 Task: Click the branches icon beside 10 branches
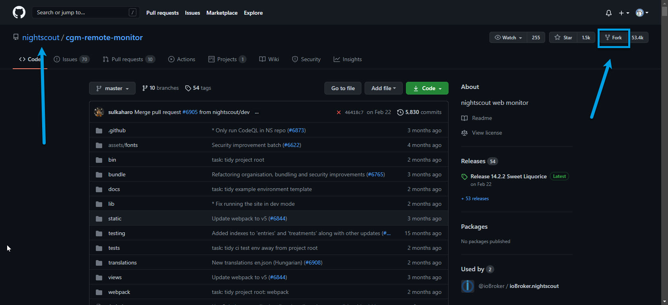pyautogui.click(x=145, y=88)
